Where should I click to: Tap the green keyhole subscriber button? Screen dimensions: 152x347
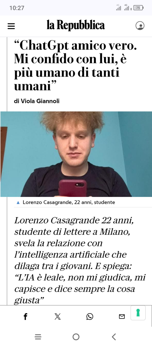(138, 313)
